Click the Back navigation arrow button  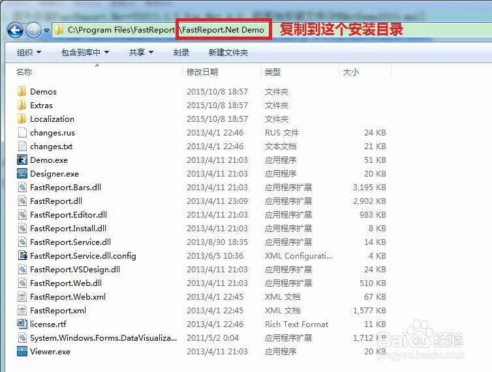15,31
